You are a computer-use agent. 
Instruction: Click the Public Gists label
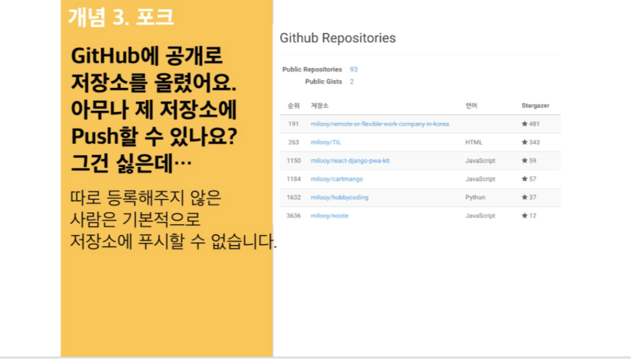tap(323, 81)
